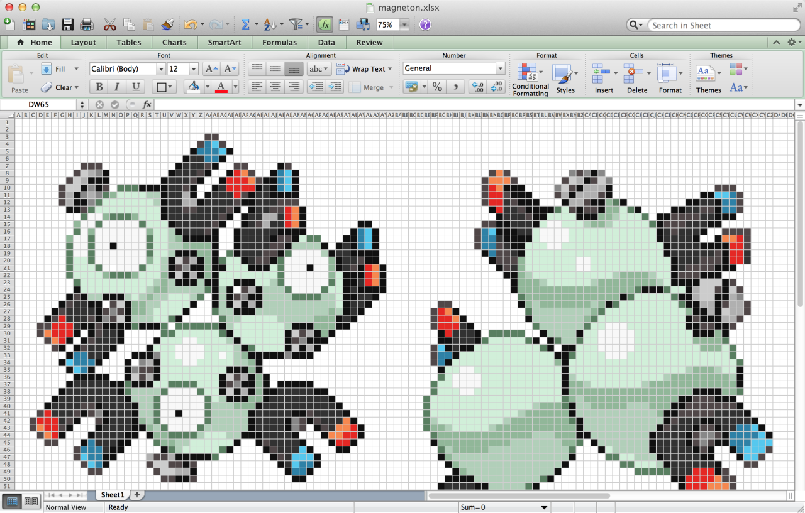Toggle Italic formatting

(117, 87)
